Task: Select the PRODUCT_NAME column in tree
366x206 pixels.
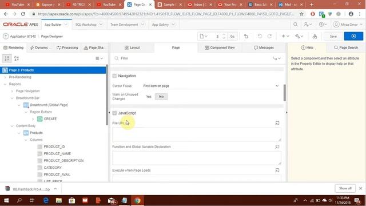Action: point(57,154)
